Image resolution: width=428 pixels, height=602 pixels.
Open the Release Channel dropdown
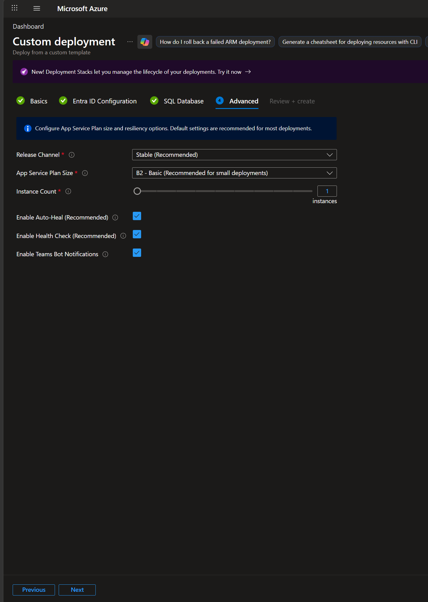(x=234, y=155)
